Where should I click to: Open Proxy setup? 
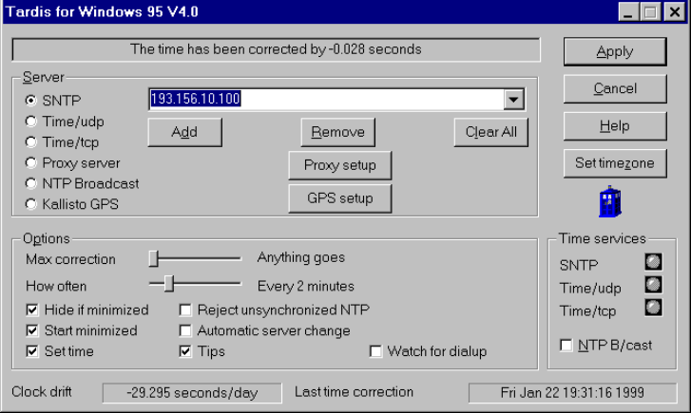[x=339, y=165]
